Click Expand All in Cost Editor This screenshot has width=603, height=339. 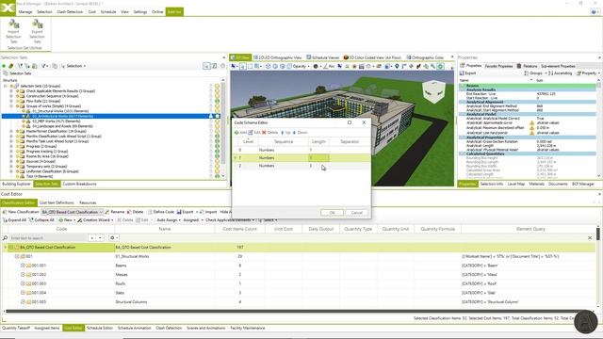(x=14, y=220)
